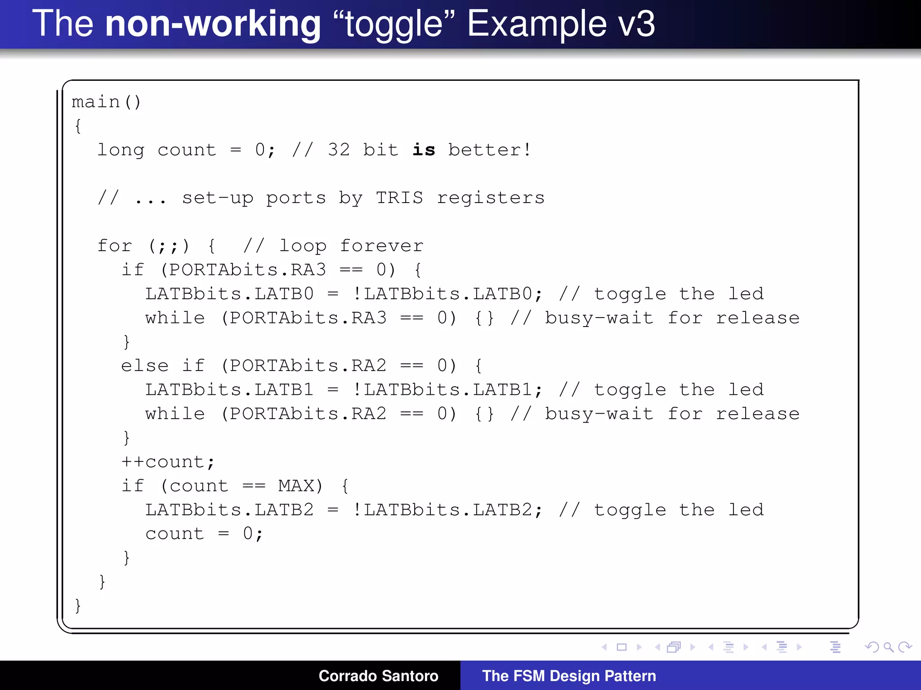
Task: Click the 'LATBbits.LATB1 = !LATBbits.LATB1;' statement
Action: click(344, 389)
